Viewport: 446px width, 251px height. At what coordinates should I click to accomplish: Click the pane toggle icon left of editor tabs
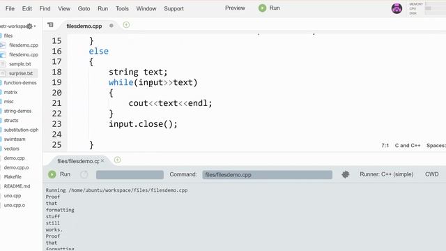pos(50,25)
